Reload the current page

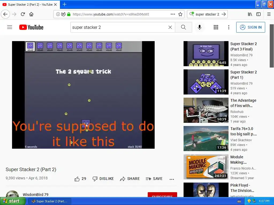(23, 14)
